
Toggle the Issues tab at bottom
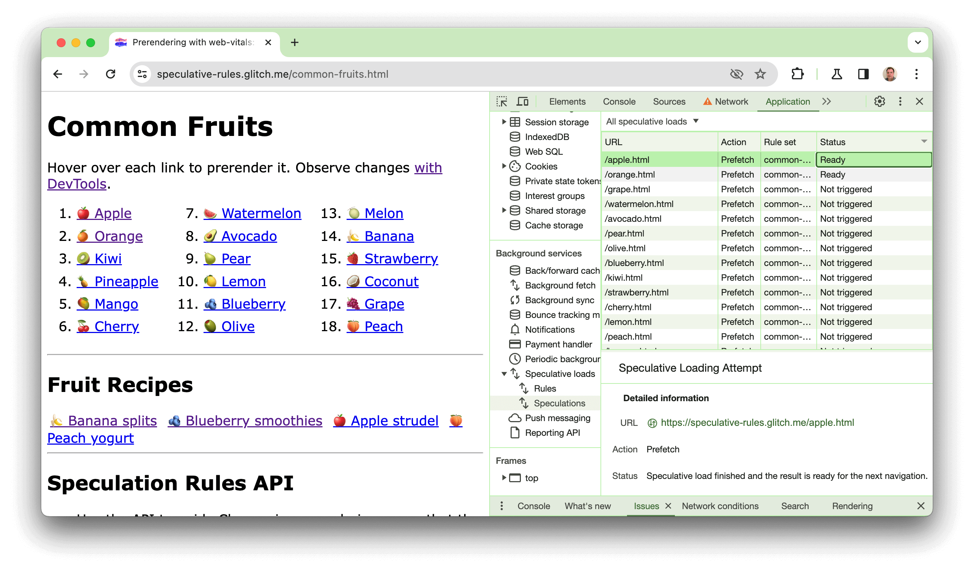tap(646, 506)
